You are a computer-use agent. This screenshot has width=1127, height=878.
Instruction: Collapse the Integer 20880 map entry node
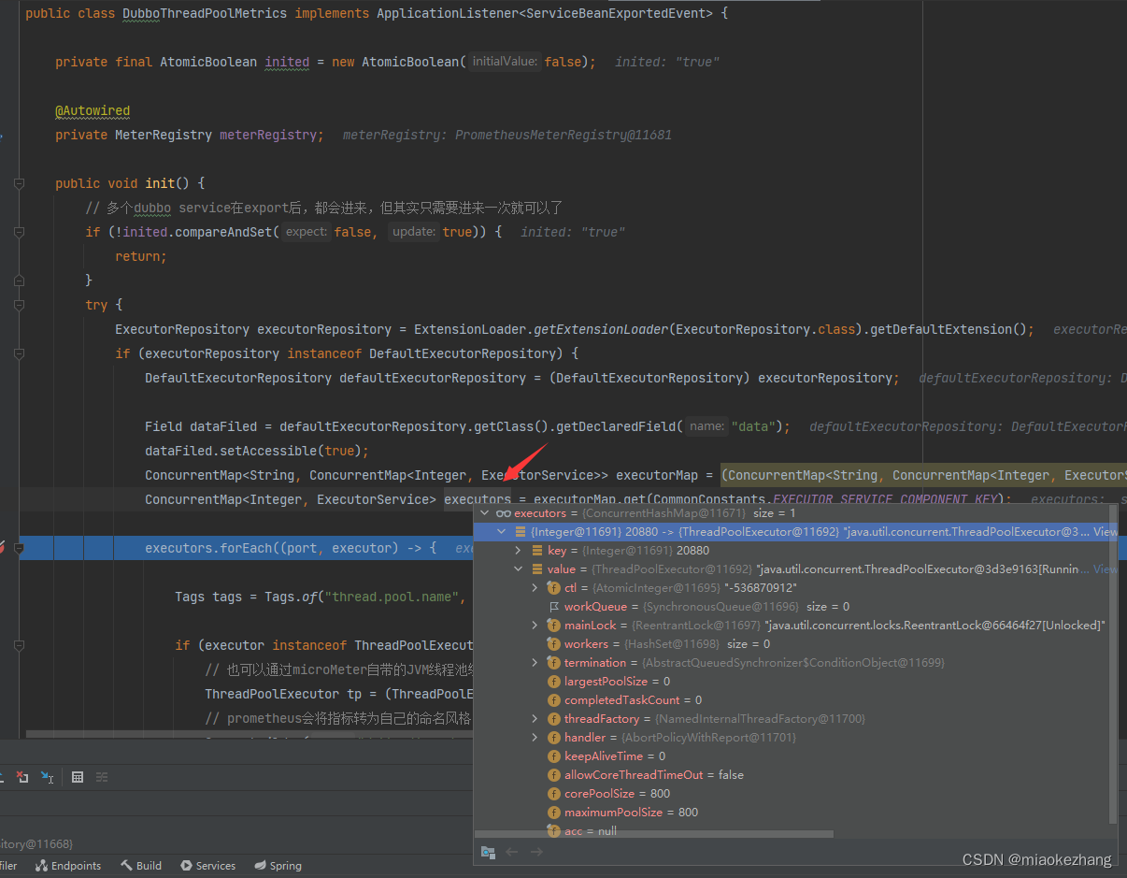pos(502,532)
